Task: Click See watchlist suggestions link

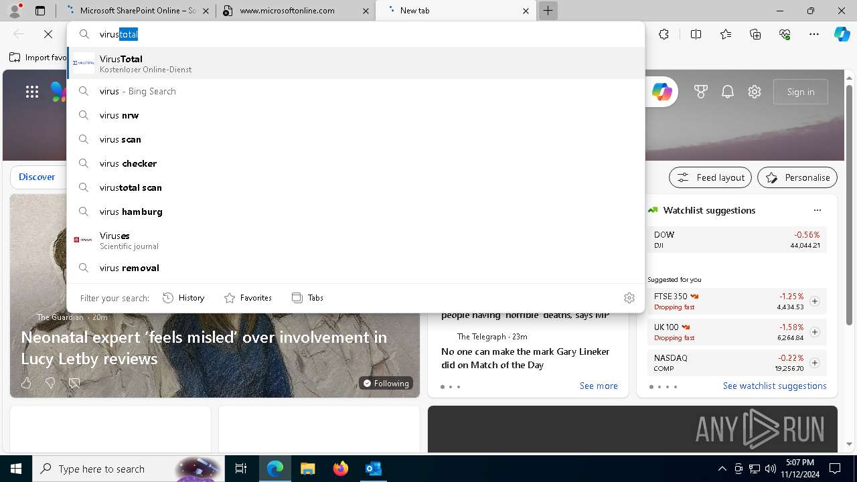Action: [x=775, y=386]
